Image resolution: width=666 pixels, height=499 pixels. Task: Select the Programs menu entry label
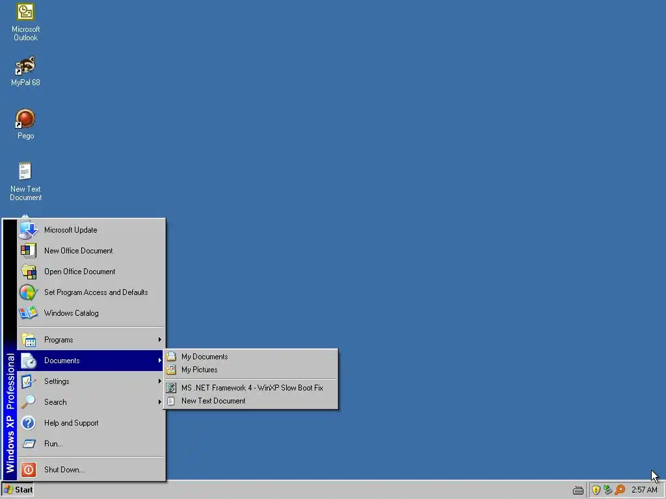[x=59, y=340]
